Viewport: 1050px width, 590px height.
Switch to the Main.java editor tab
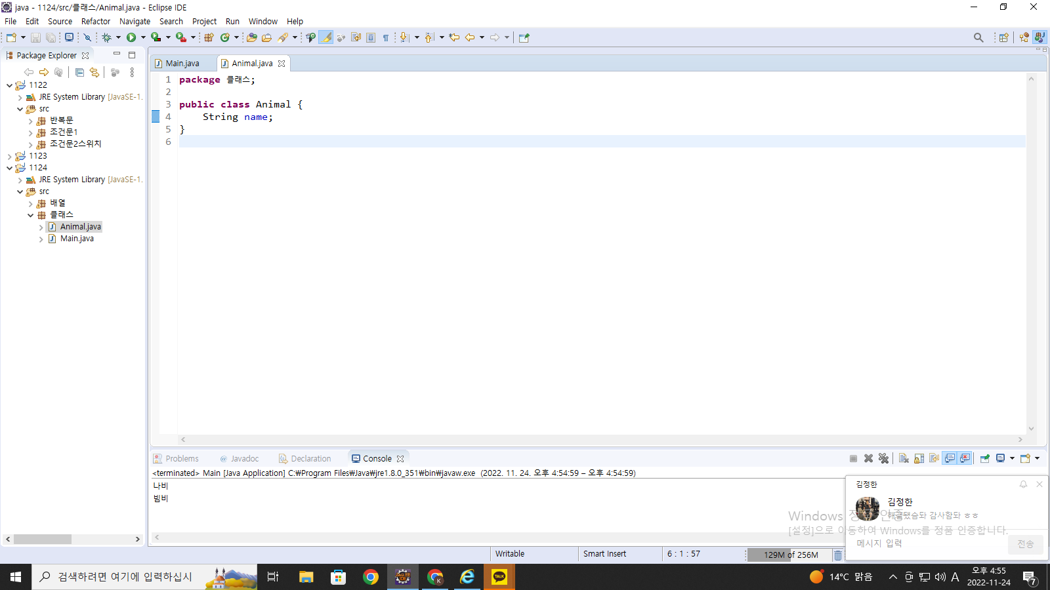click(x=182, y=64)
